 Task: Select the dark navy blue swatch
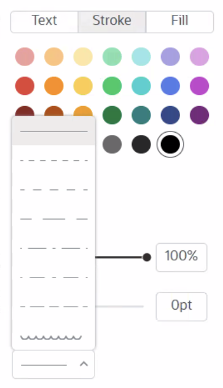[170, 115]
